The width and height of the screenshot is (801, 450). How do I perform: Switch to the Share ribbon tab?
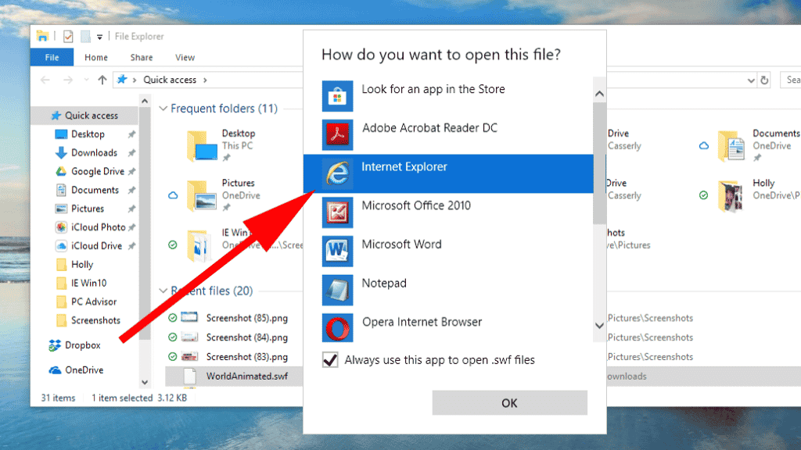(142, 57)
